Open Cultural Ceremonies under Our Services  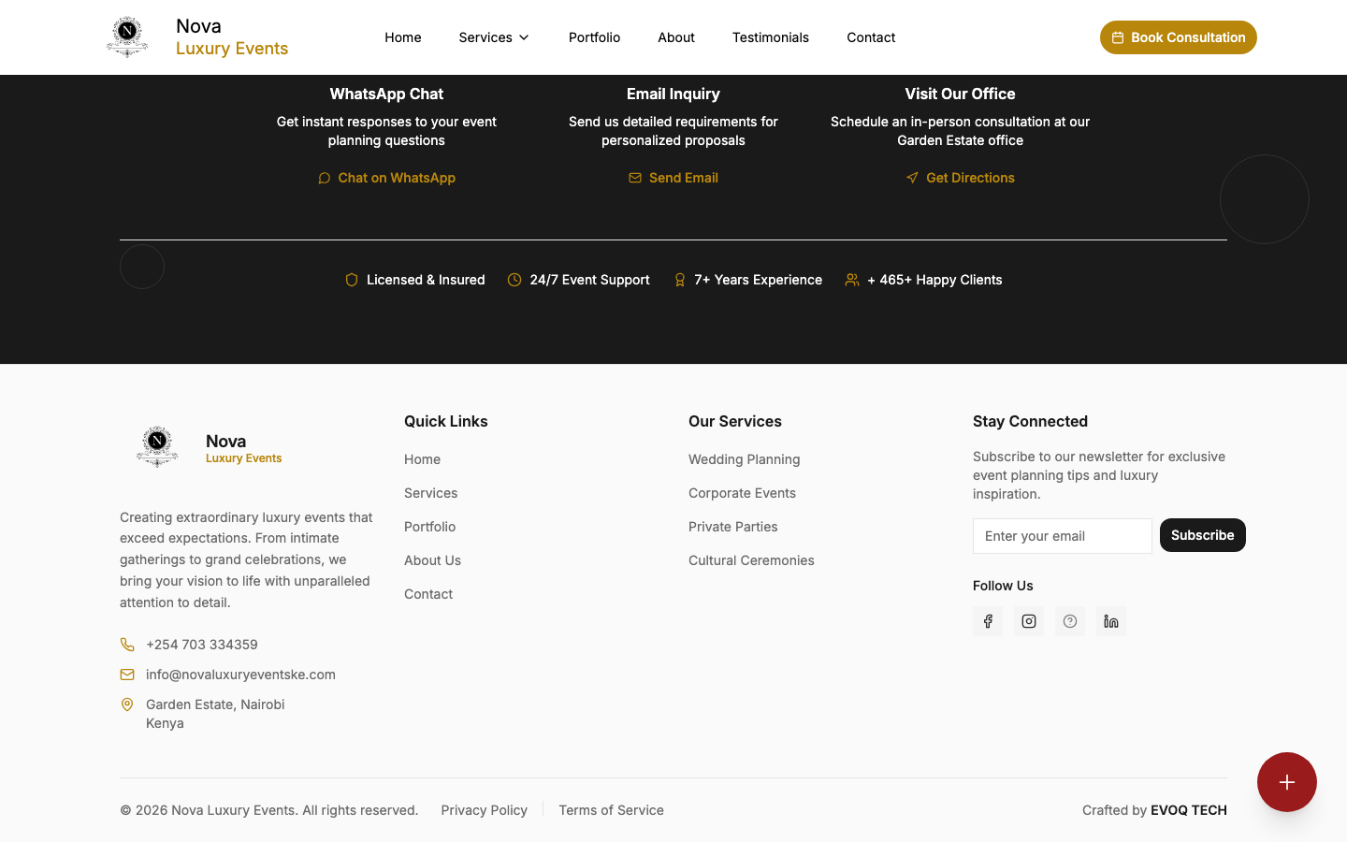(751, 560)
